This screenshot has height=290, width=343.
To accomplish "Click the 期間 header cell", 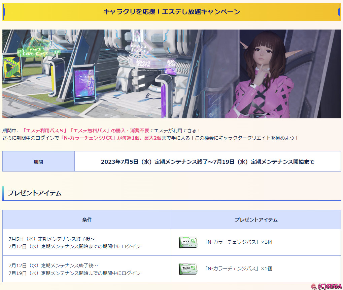I will (x=38, y=161).
